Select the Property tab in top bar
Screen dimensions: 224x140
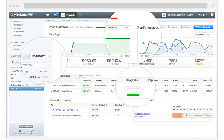pos(68,15)
